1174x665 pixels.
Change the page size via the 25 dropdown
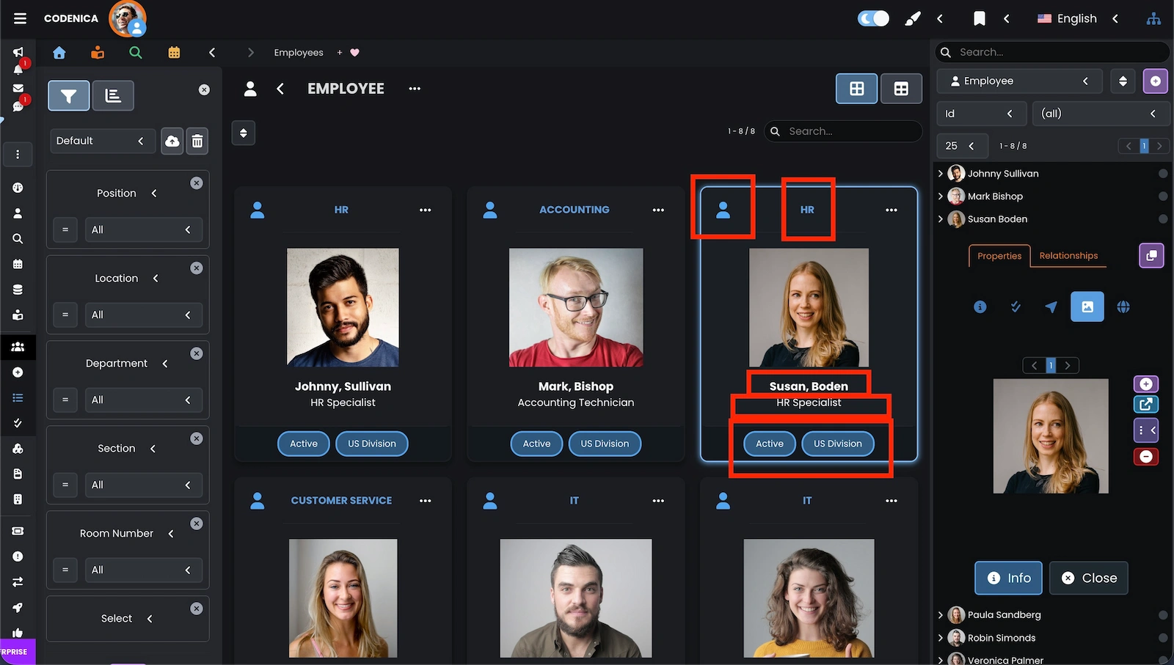pyautogui.click(x=962, y=146)
